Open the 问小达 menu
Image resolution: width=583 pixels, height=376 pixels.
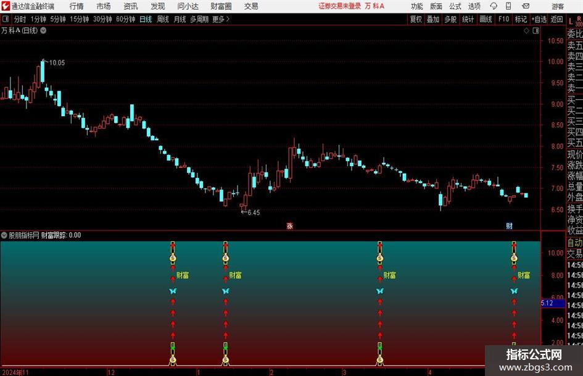tap(188, 6)
